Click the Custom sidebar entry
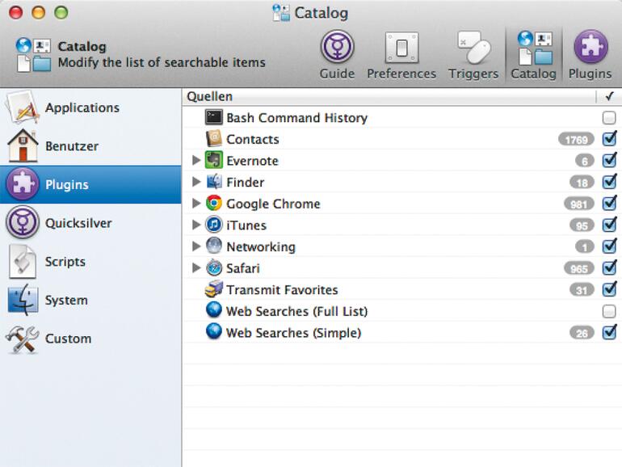This screenshot has width=622, height=467. tap(68, 339)
